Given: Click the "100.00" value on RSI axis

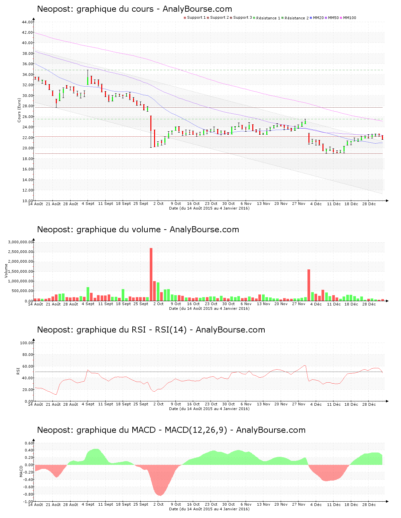Looking at the screenshot, I should [26, 343].
